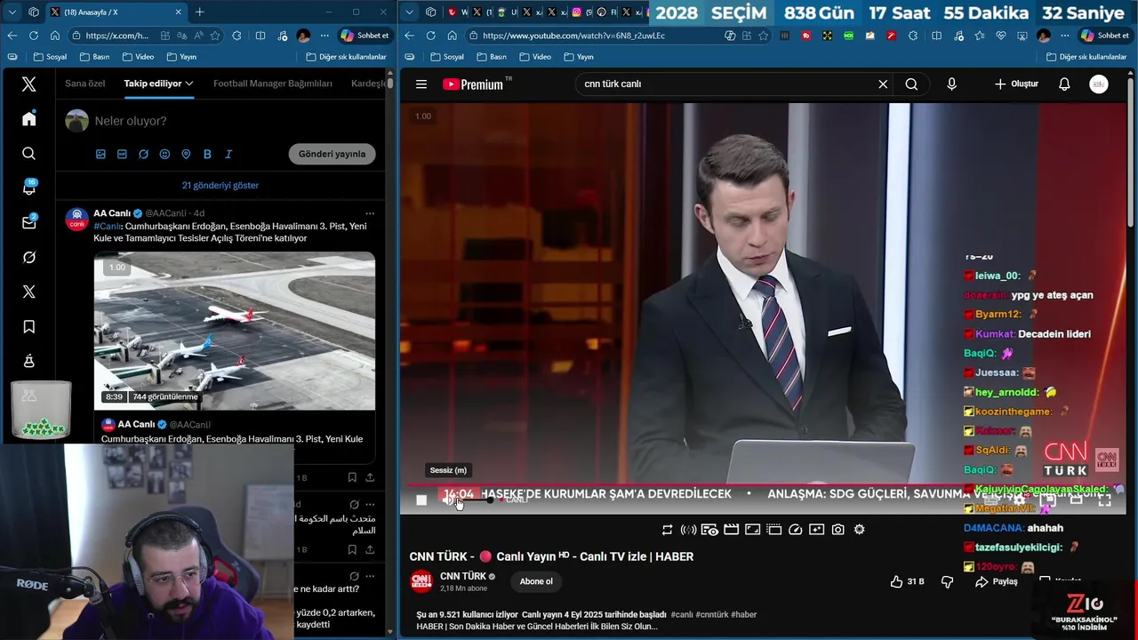Image resolution: width=1138 pixels, height=640 pixels.
Task: Close the Anasayfa / X tab
Action: pyautogui.click(x=178, y=12)
